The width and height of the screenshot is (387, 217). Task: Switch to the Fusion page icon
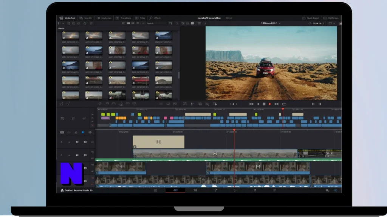(x=215, y=190)
